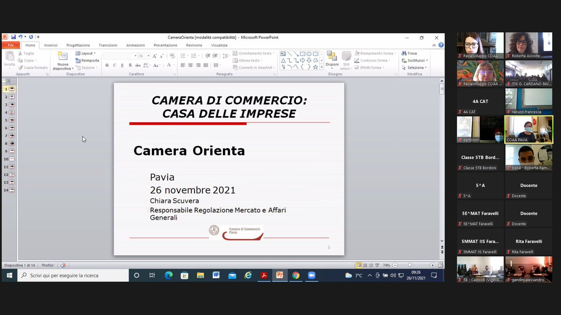
Task: Toggle strikethrough (abc) formatting
Action: pyautogui.click(x=137, y=65)
